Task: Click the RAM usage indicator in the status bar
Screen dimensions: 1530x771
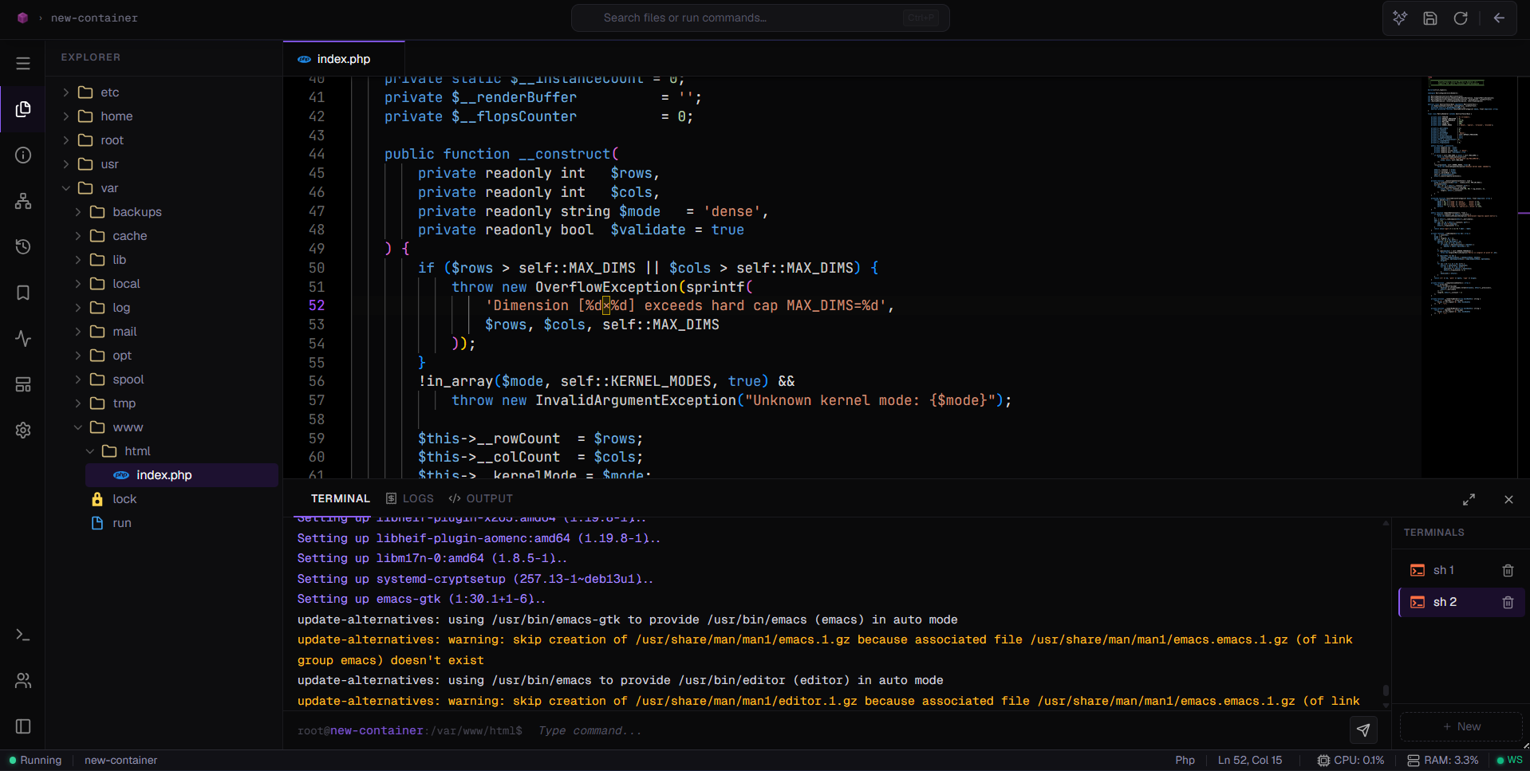Action: [1442, 760]
